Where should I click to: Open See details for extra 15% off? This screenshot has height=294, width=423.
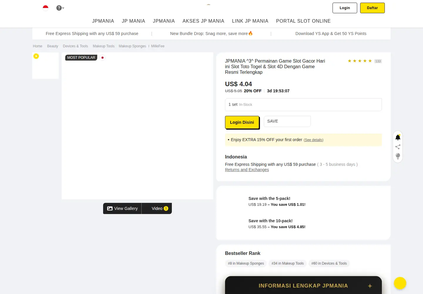click(313, 140)
